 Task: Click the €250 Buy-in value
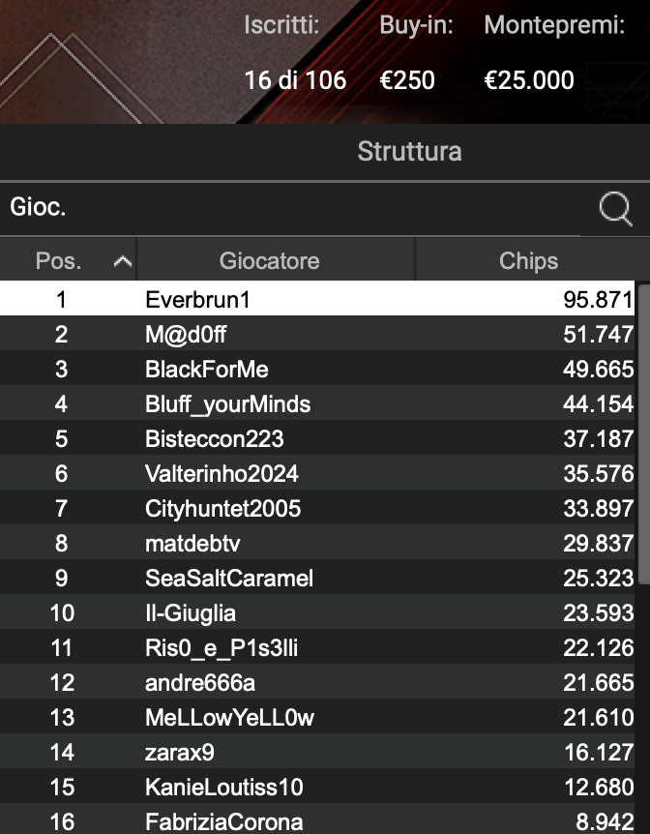pos(407,80)
